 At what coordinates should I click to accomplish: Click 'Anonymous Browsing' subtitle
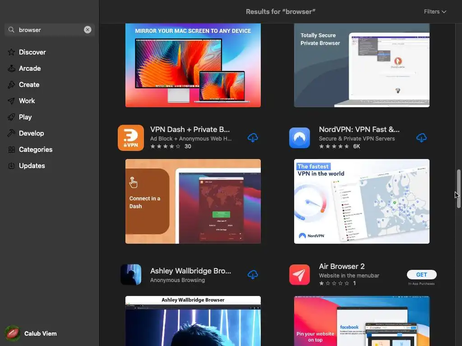tap(177, 280)
